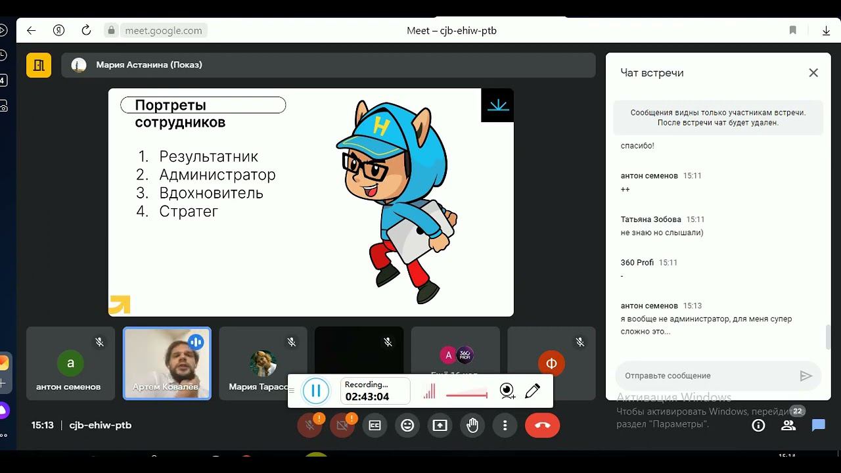
Task: Select антон семенов participant tile
Action: pyautogui.click(x=70, y=363)
